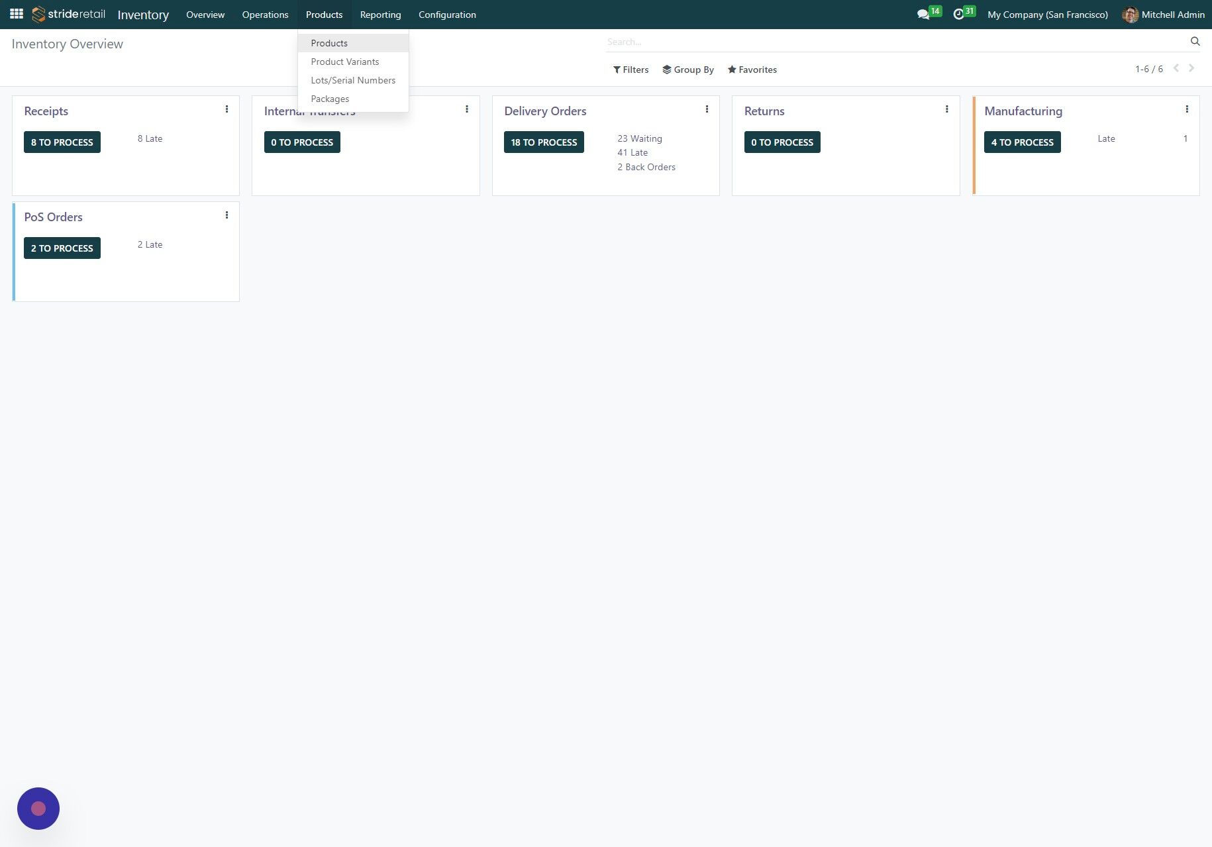Select Lots/Serial Numbers menu entry
This screenshot has width=1212, height=847.
pos(353,80)
